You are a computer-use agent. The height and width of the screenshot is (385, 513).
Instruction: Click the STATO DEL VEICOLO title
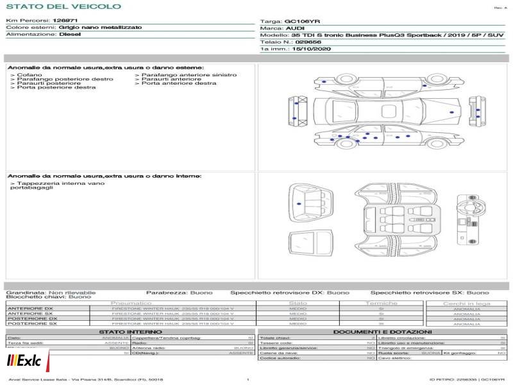click(x=63, y=6)
